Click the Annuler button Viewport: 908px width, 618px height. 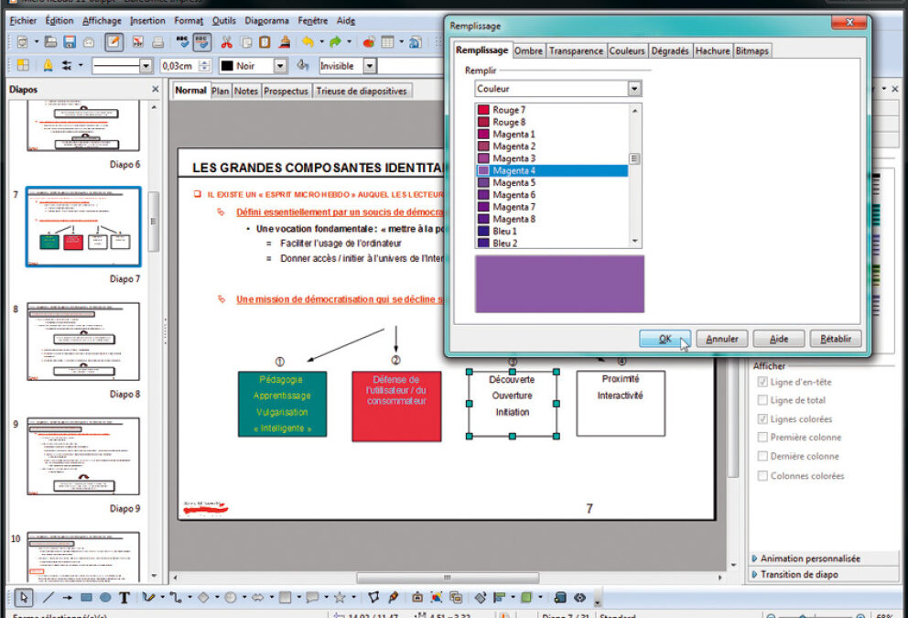pos(722,339)
